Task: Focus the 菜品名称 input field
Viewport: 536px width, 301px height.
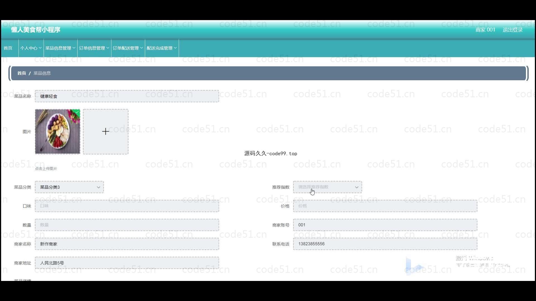Action: (x=127, y=96)
